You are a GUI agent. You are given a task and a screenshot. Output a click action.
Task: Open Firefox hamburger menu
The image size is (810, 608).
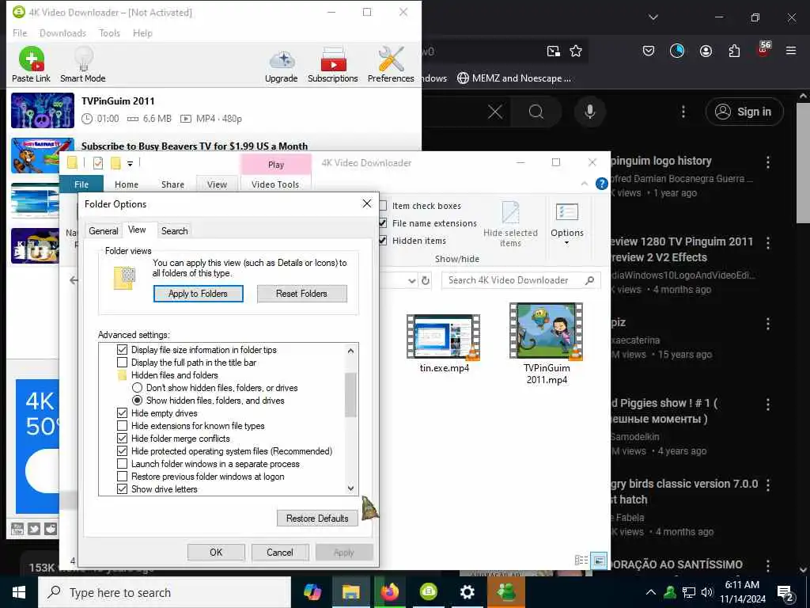tap(790, 51)
